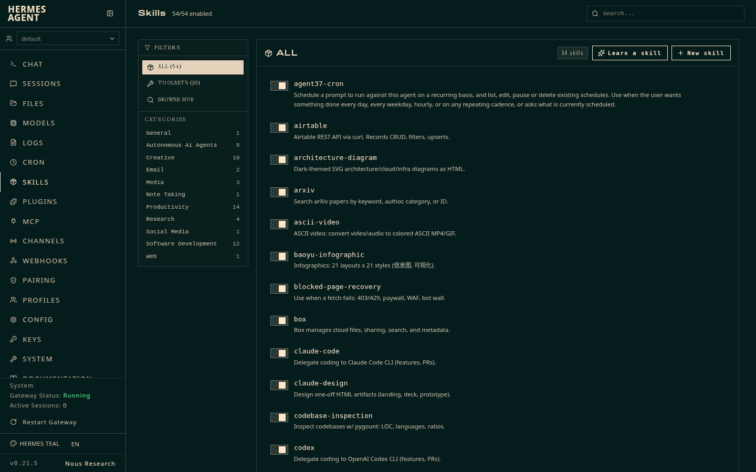The width and height of the screenshot is (756, 472).
Task: Click the skills search field
Action: point(666,14)
